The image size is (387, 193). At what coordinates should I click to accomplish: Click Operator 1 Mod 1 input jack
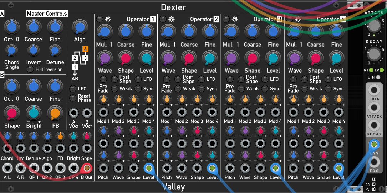103,113
